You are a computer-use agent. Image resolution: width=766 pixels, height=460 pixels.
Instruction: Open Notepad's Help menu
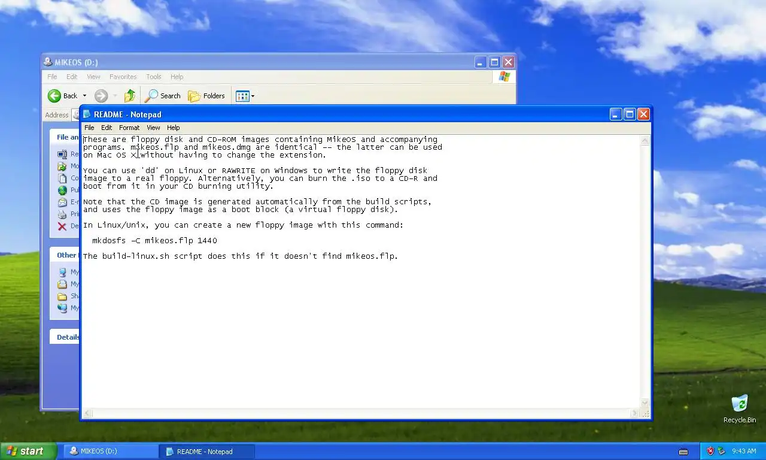coord(173,128)
